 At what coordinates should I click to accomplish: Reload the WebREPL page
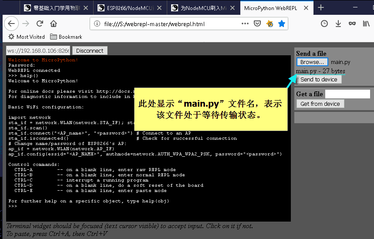click(40, 24)
